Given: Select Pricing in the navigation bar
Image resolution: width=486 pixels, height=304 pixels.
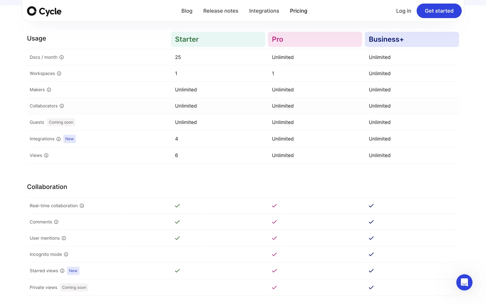Looking at the screenshot, I should tap(298, 11).
